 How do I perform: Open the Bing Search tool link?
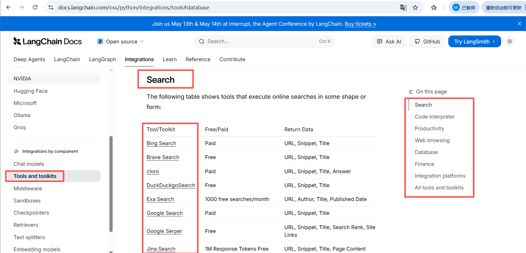[161, 143]
